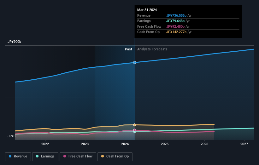Click the Revenue row label in tooltip
Screen dimensions: 259x165
[x=144, y=15]
